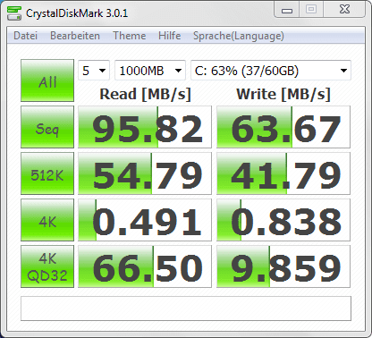Click the 4K QD32 read result 66.50

click(x=145, y=266)
